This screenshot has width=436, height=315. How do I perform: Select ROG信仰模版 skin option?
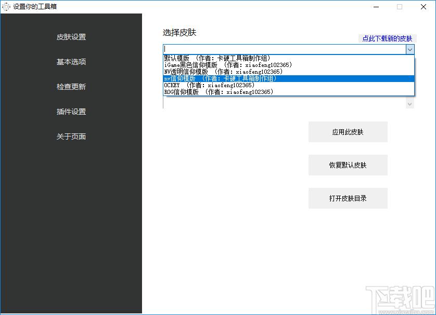(289, 92)
